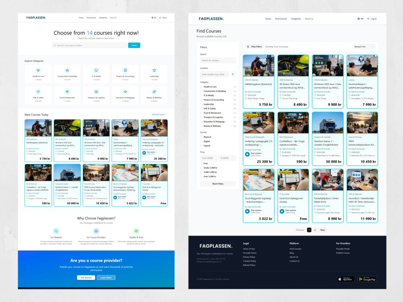
Task: Click Categories in home page navigation
Action: tap(103, 18)
